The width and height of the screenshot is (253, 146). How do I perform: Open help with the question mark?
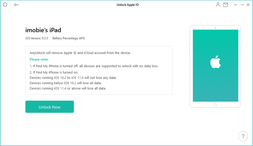(x=243, y=136)
